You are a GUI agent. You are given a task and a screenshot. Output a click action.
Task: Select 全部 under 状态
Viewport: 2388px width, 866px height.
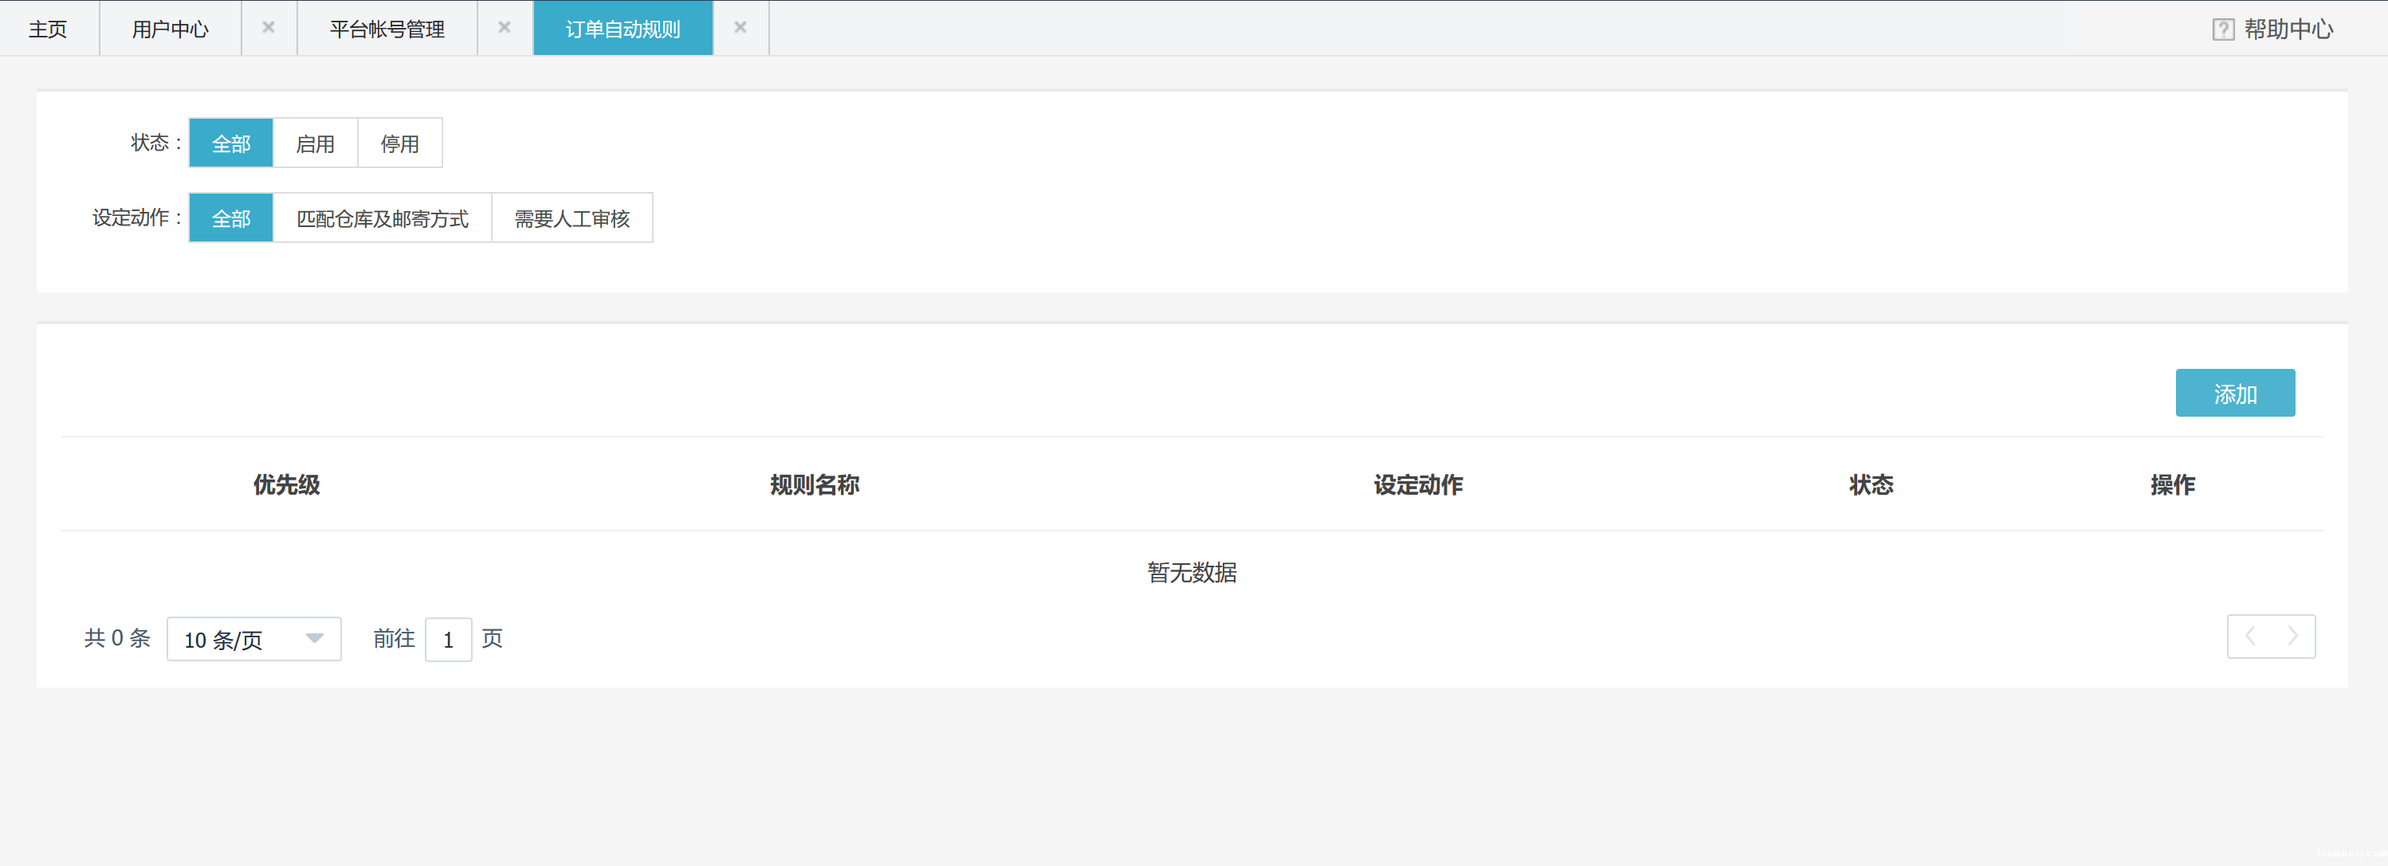point(231,143)
